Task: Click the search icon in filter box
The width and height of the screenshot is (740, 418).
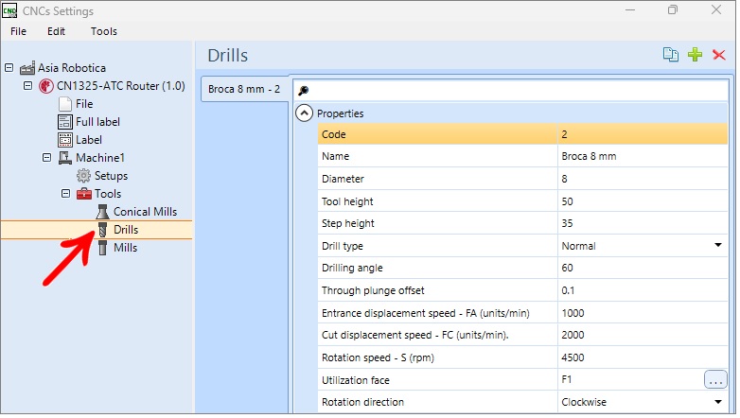Action: click(x=305, y=91)
